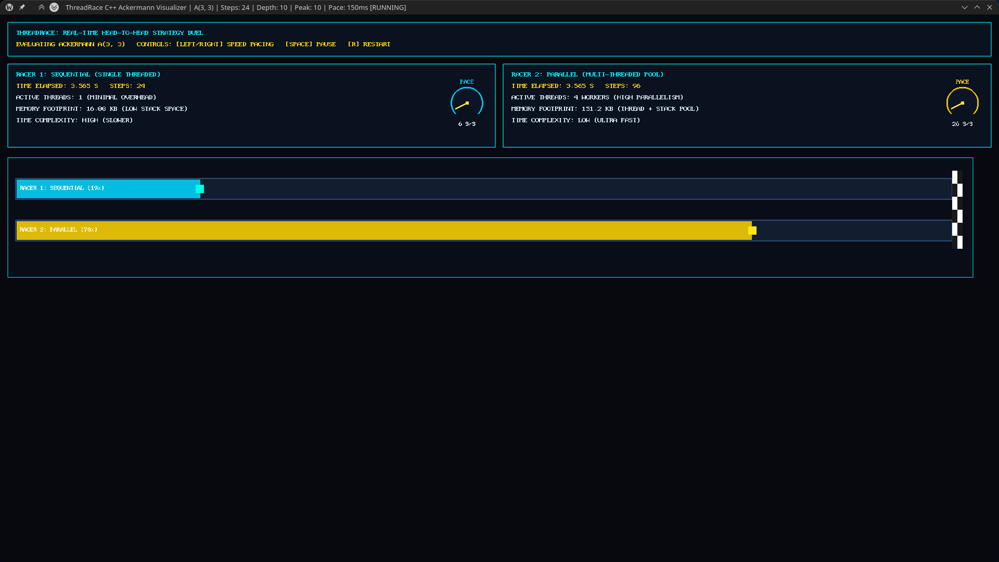Click the Racer 2 Parallel progress bar
Image resolution: width=999 pixels, height=562 pixels.
click(484, 230)
